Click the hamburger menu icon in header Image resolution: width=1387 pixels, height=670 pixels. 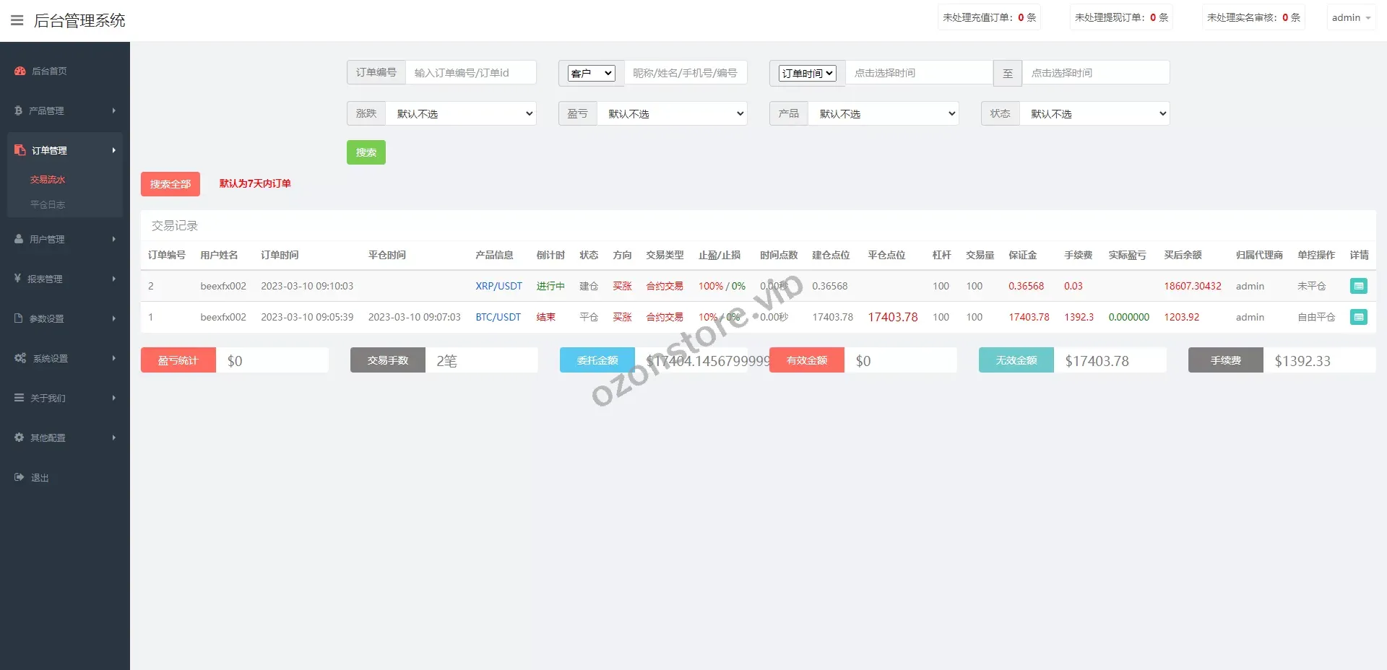17,20
